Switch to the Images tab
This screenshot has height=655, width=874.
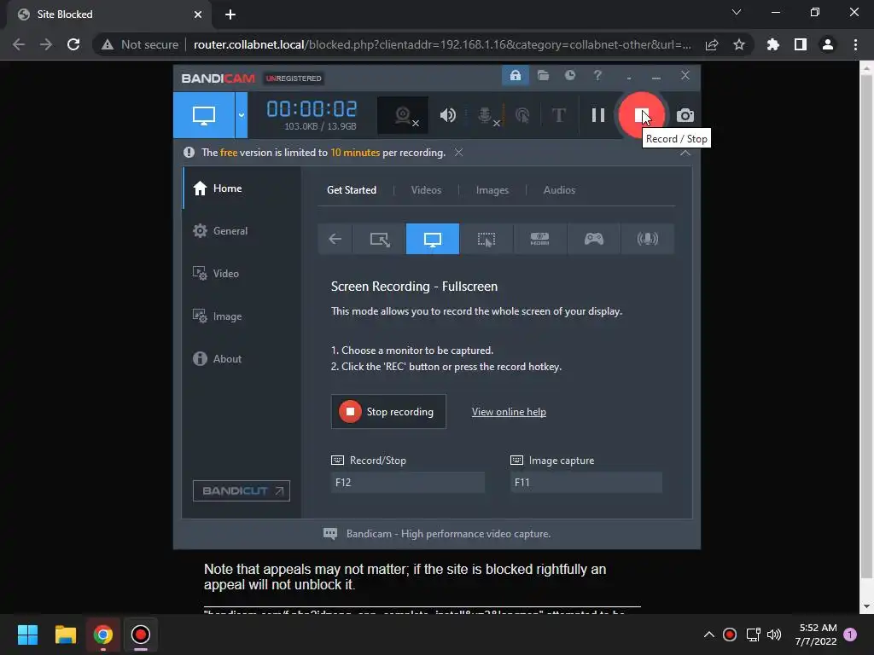coord(492,190)
